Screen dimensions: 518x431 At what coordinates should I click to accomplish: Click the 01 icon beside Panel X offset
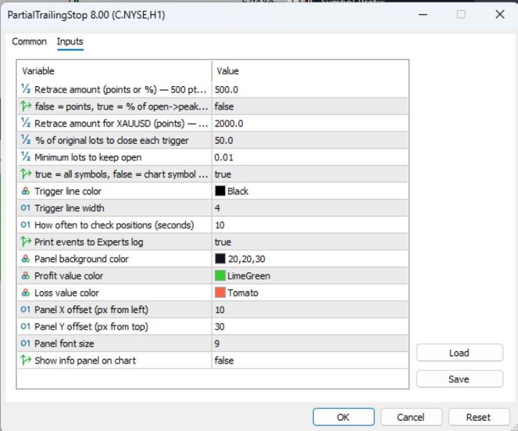click(x=25, y=310)
